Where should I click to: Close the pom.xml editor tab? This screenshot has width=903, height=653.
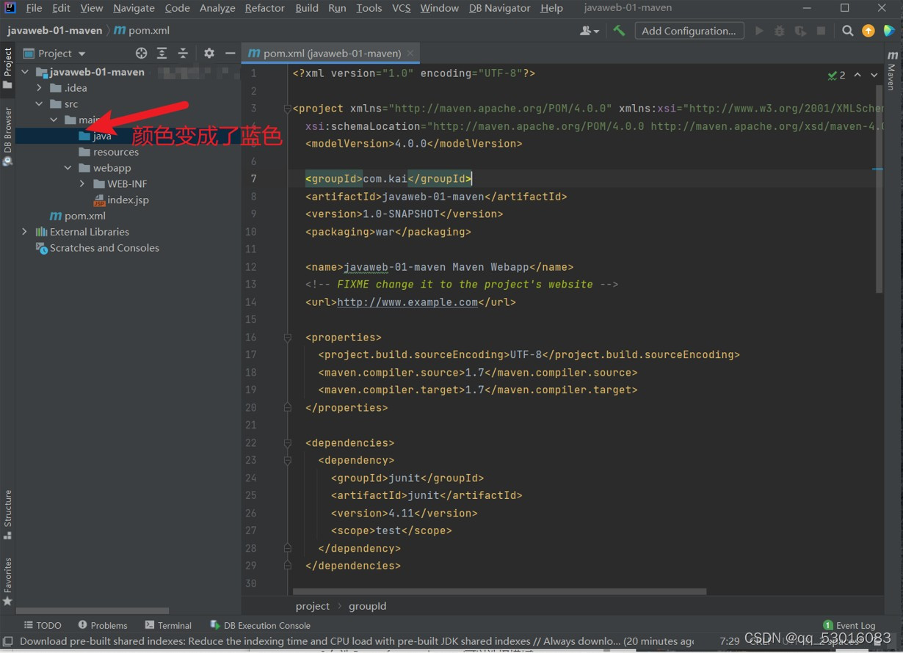coord(410,53)
